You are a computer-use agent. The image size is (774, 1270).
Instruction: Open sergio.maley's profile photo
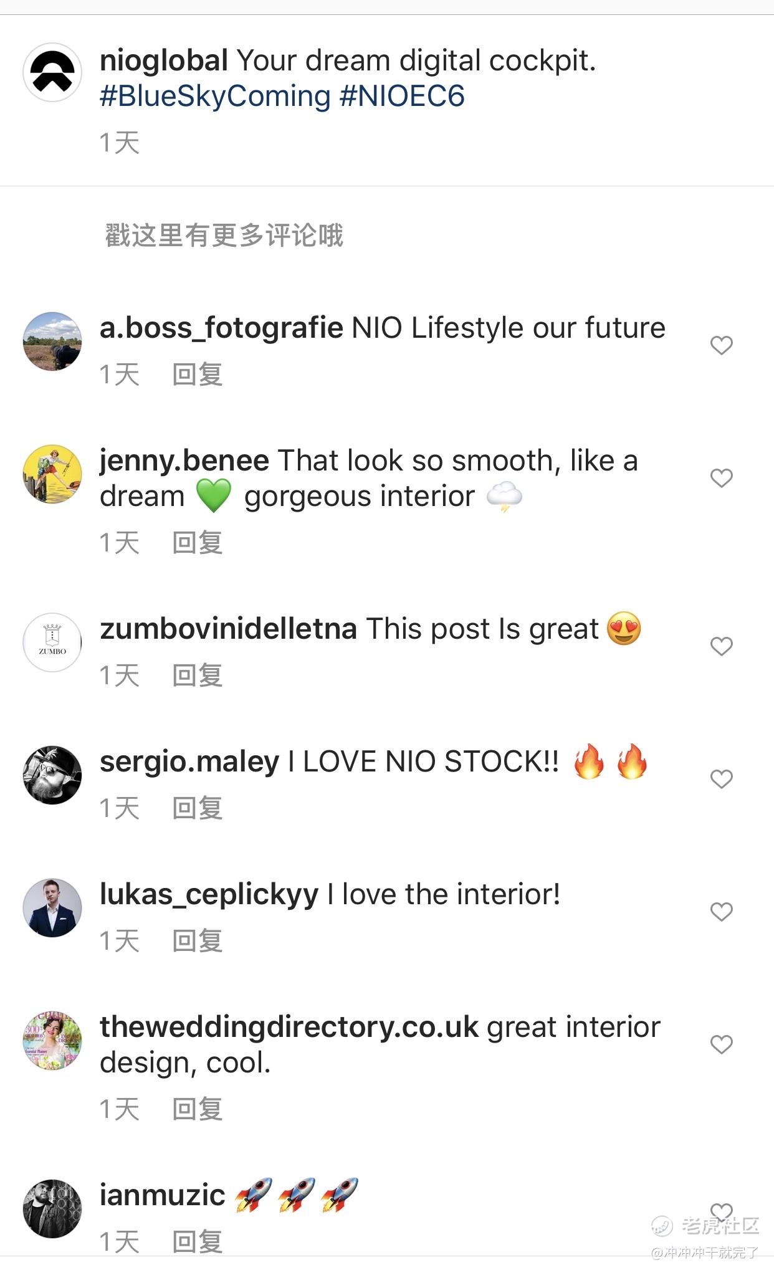pyautogui.click(x=52, y=775)
